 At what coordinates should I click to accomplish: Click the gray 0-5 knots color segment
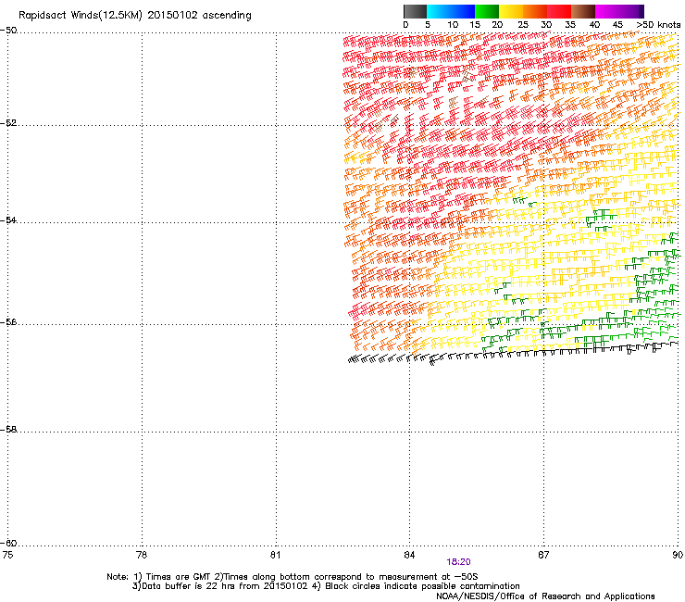coord(415,11)
